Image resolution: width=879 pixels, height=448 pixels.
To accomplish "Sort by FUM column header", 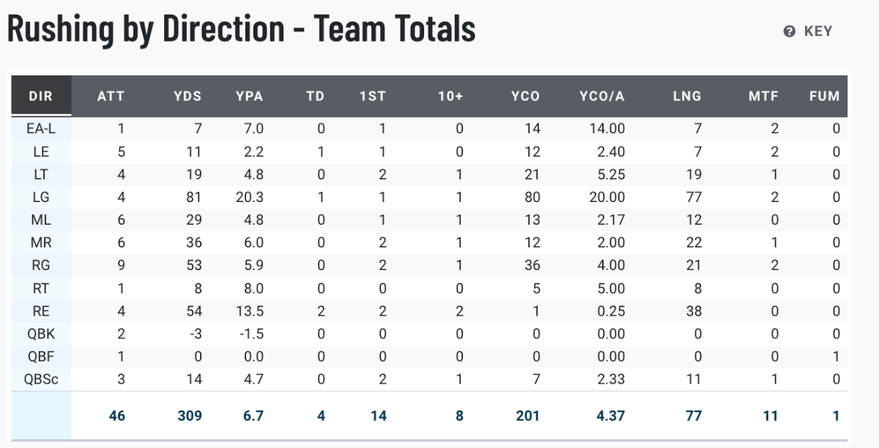I will tap(824, 96).
